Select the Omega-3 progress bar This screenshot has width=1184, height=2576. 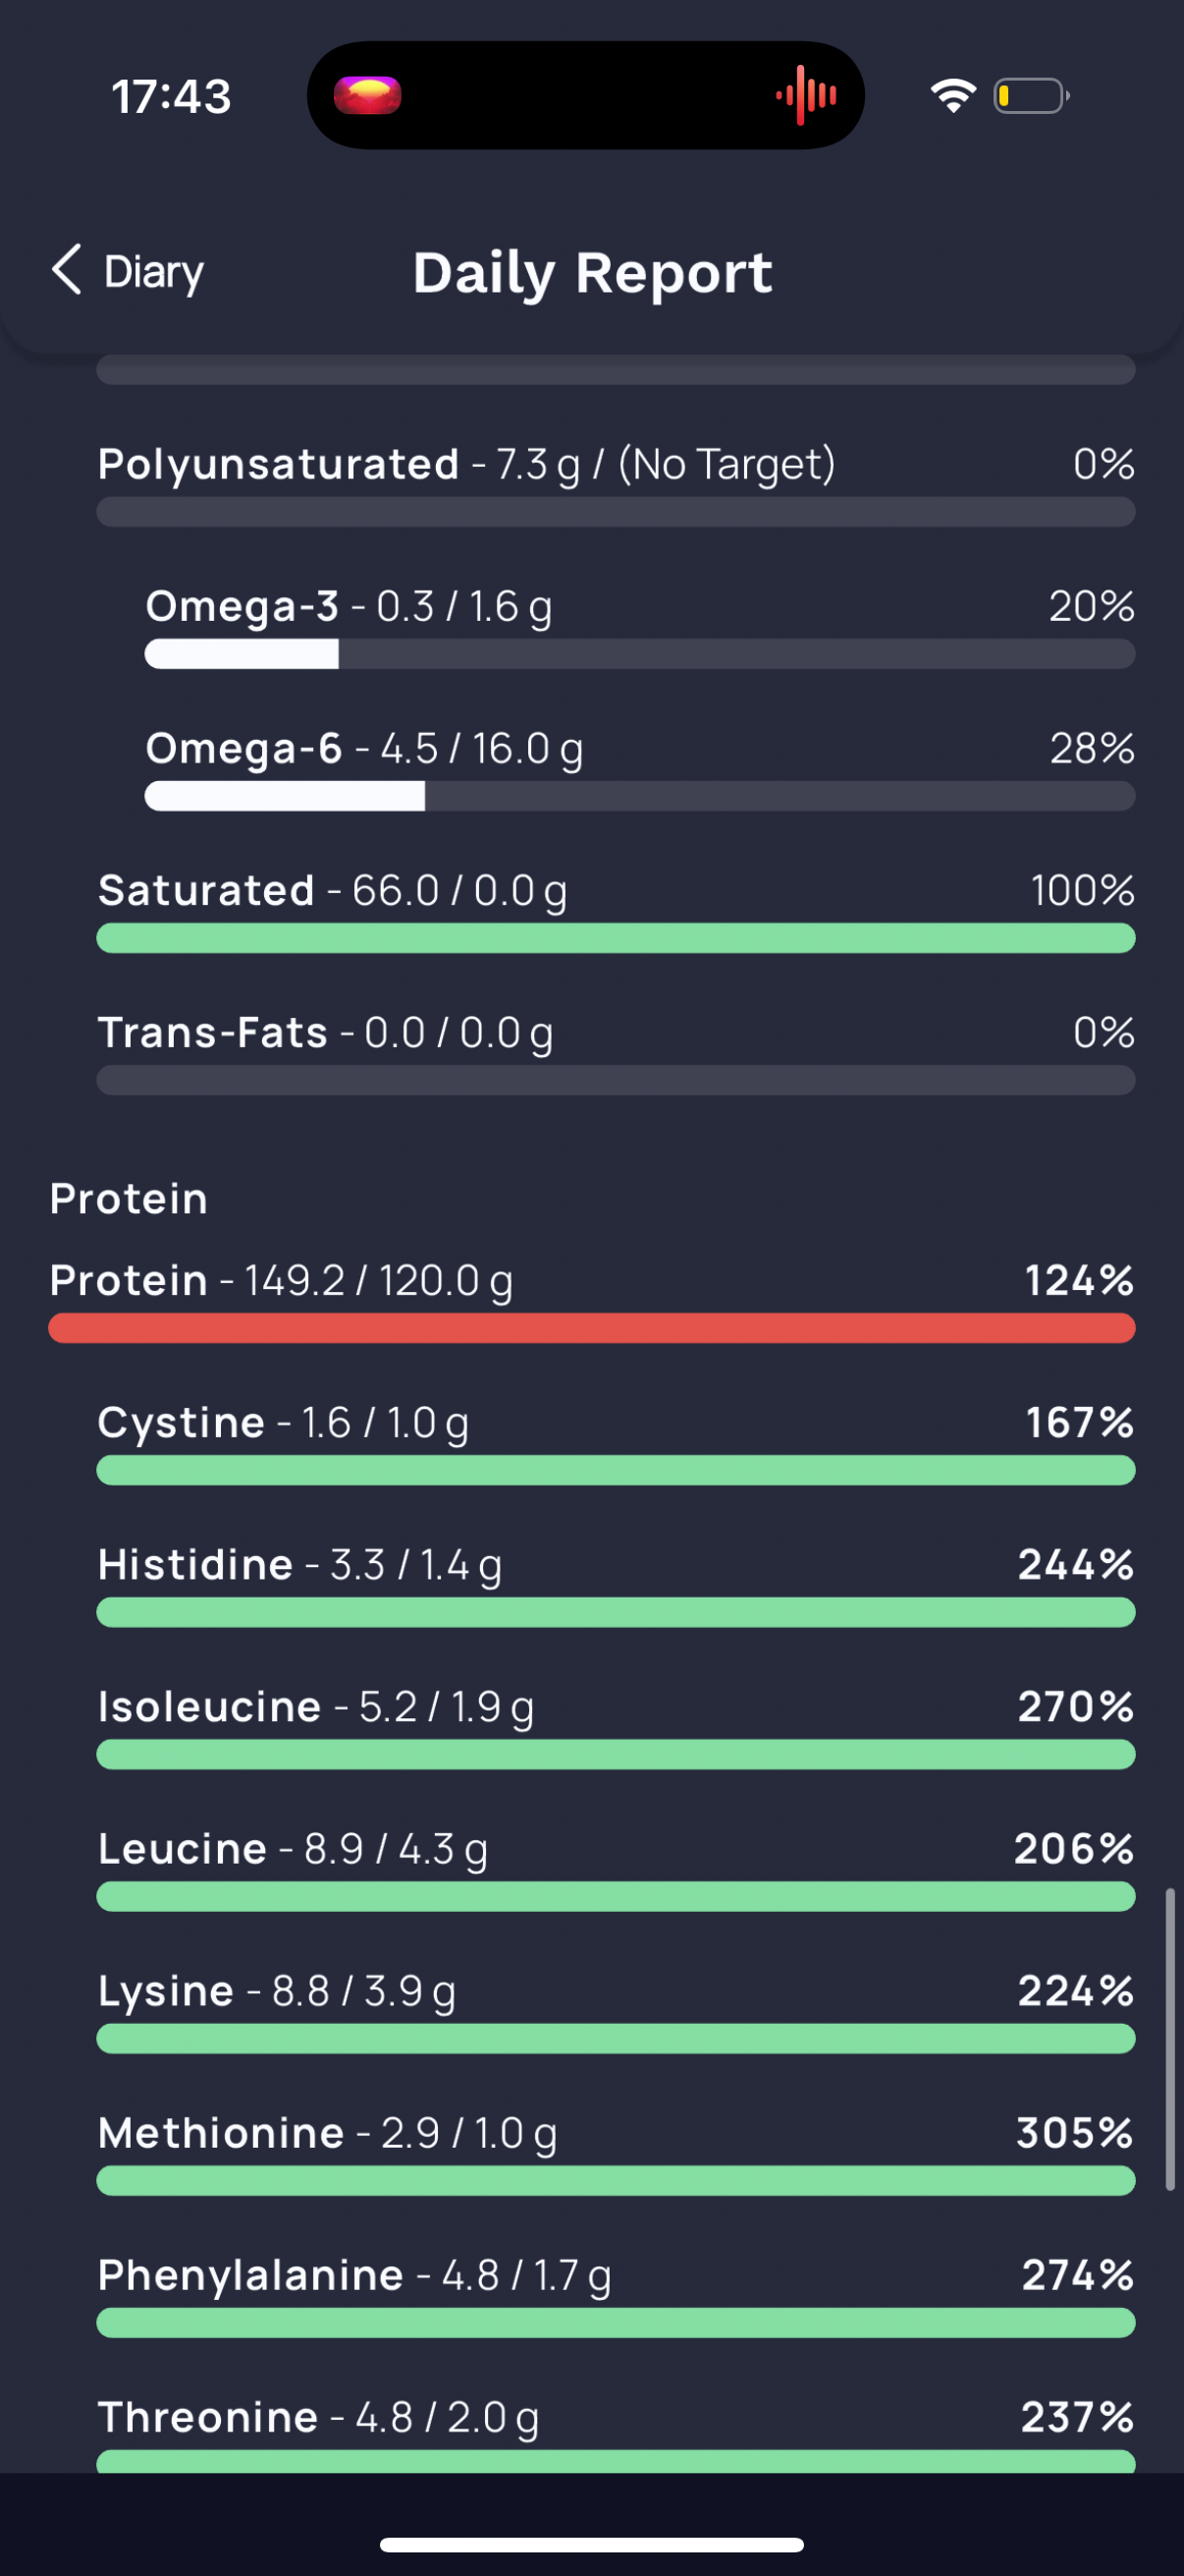click(639, 654)
